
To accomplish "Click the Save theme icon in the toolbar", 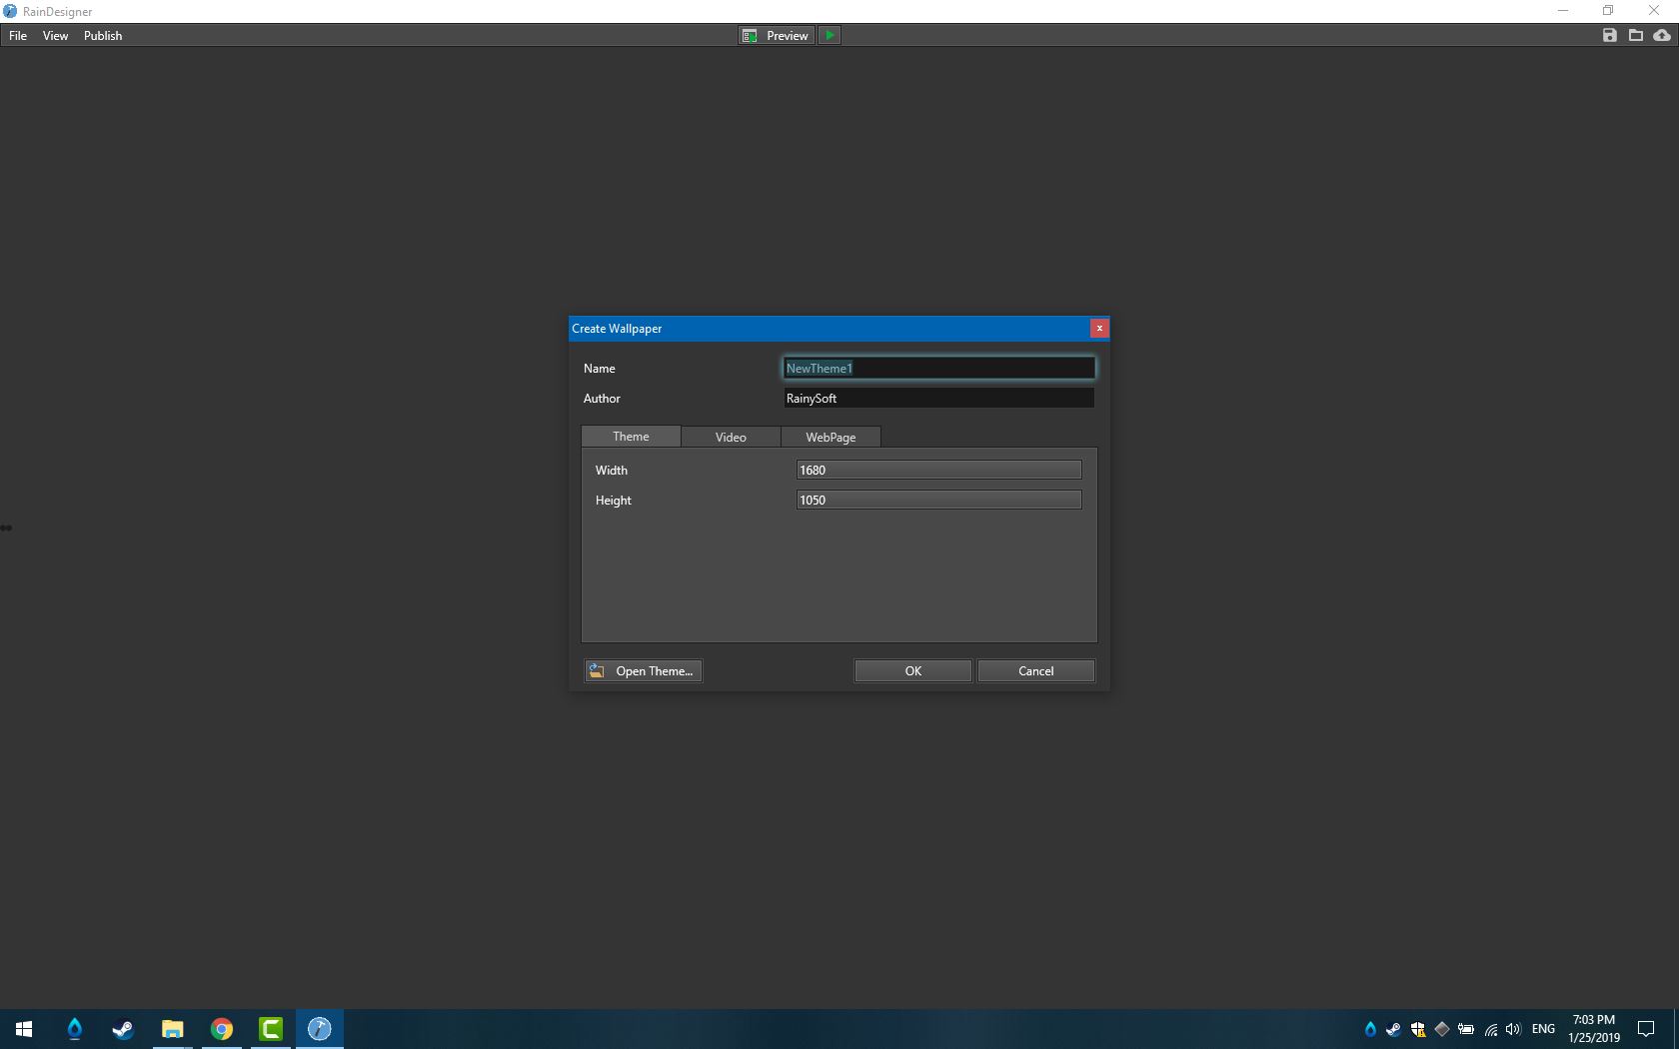I will [1610, 35].
